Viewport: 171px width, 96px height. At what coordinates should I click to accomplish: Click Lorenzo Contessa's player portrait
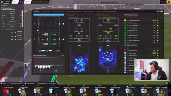[69, 91]
